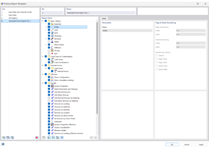Collapse Load Cases & Combinations folder
The width and height of the screenshot is (209, 149).
[43, 56]
